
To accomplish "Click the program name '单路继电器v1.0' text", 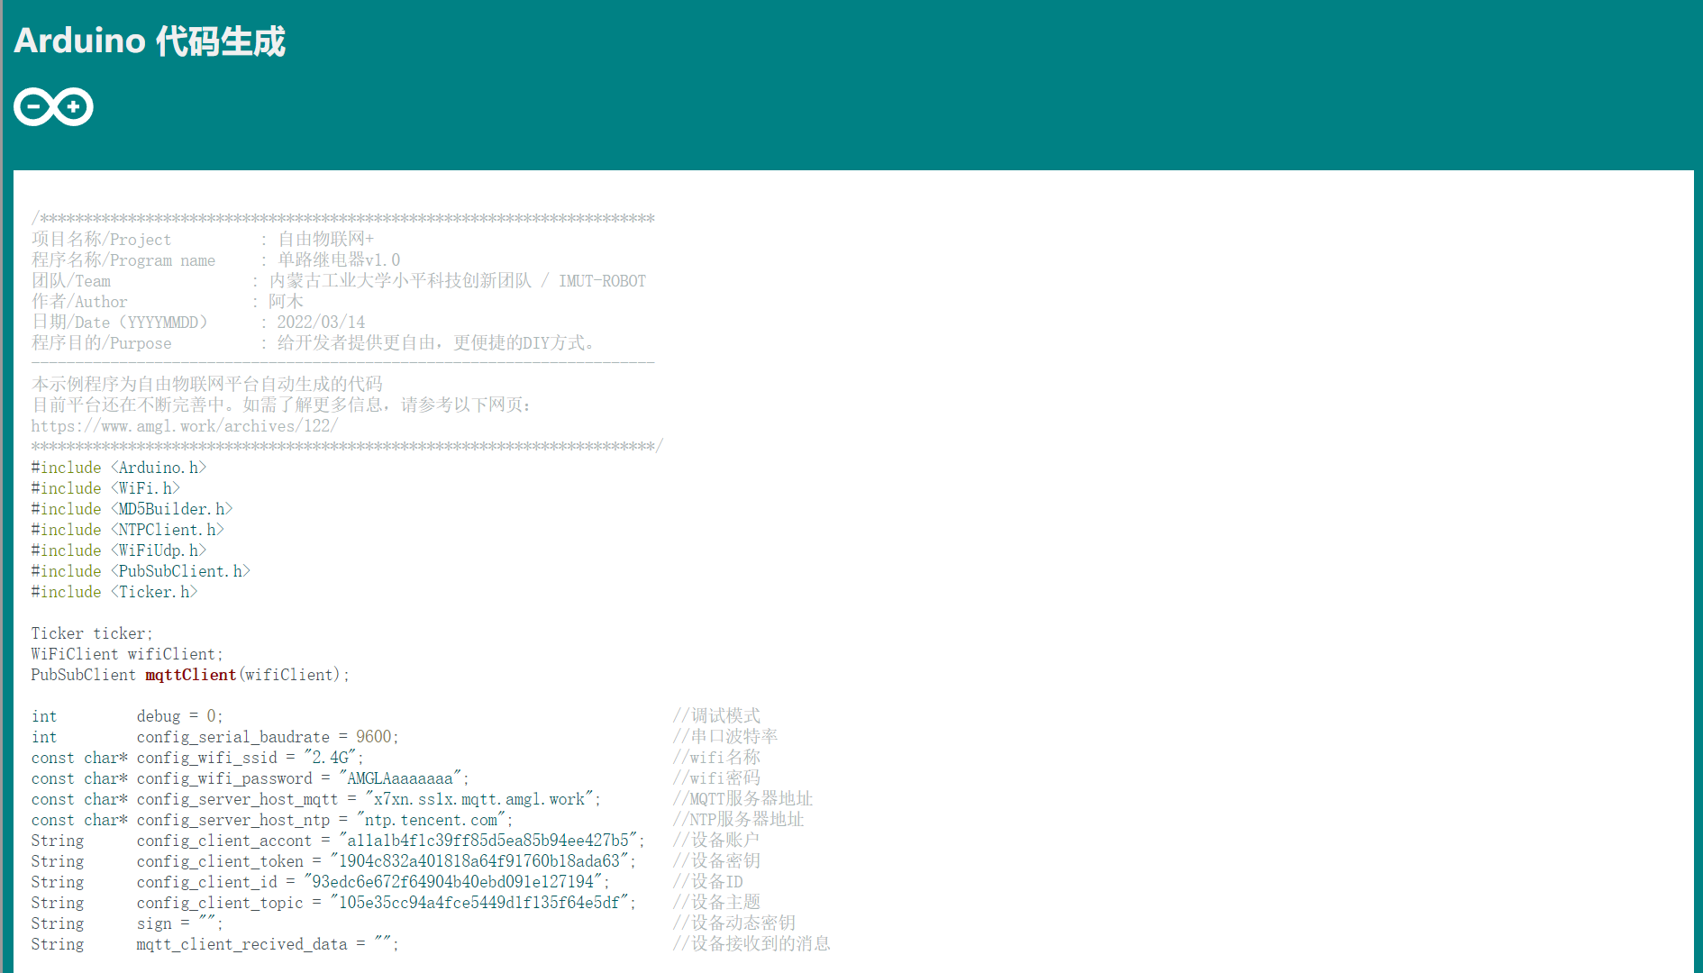I will [339, 260].
